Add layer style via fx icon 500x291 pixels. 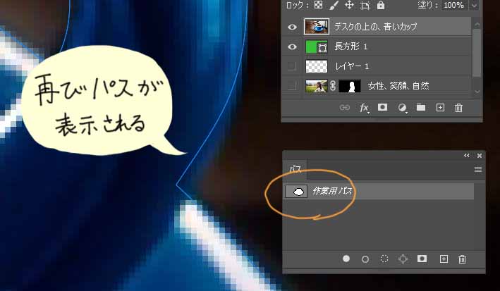point(364,108)
